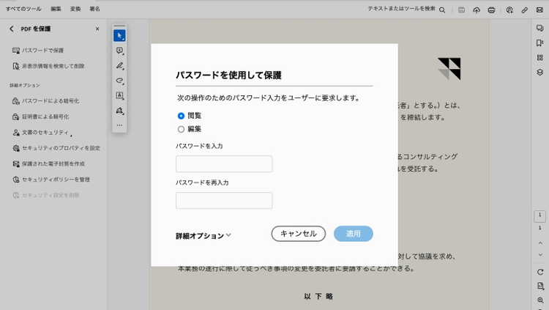549x310 pixels.
Task: Click the パスワードを入力 field
Action: point(224,164)
